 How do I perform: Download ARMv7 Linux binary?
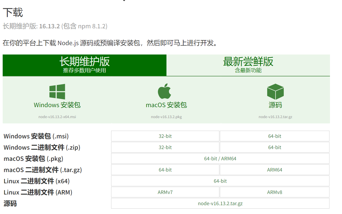coord(165,192)
